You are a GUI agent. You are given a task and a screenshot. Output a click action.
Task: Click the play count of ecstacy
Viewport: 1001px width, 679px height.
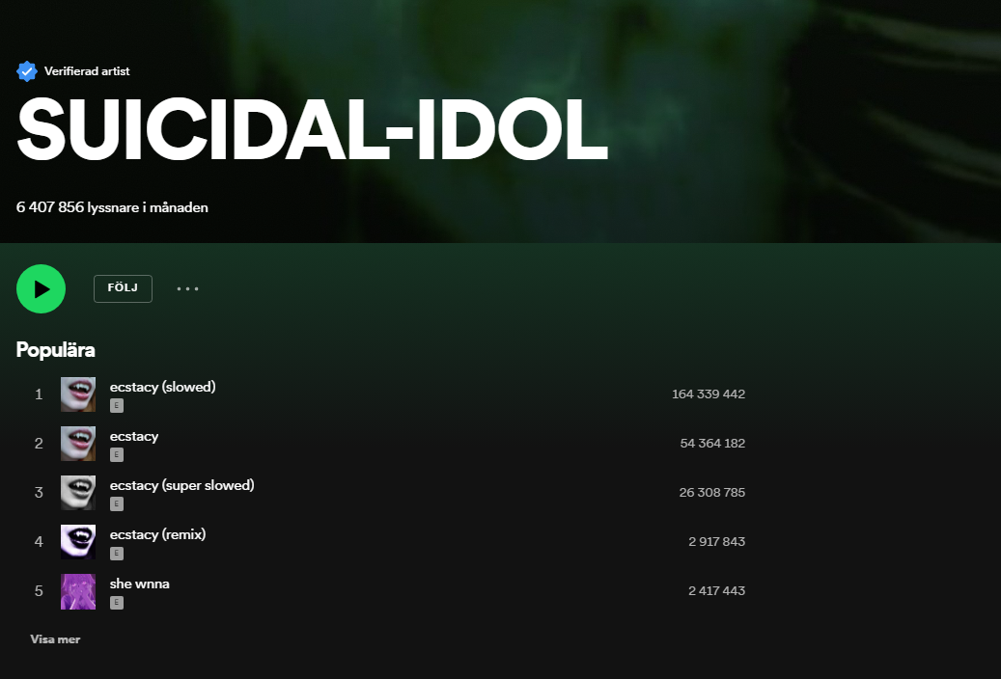[x=711, y=443]
